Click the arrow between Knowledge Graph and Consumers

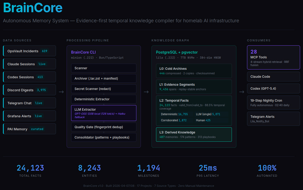242,91
